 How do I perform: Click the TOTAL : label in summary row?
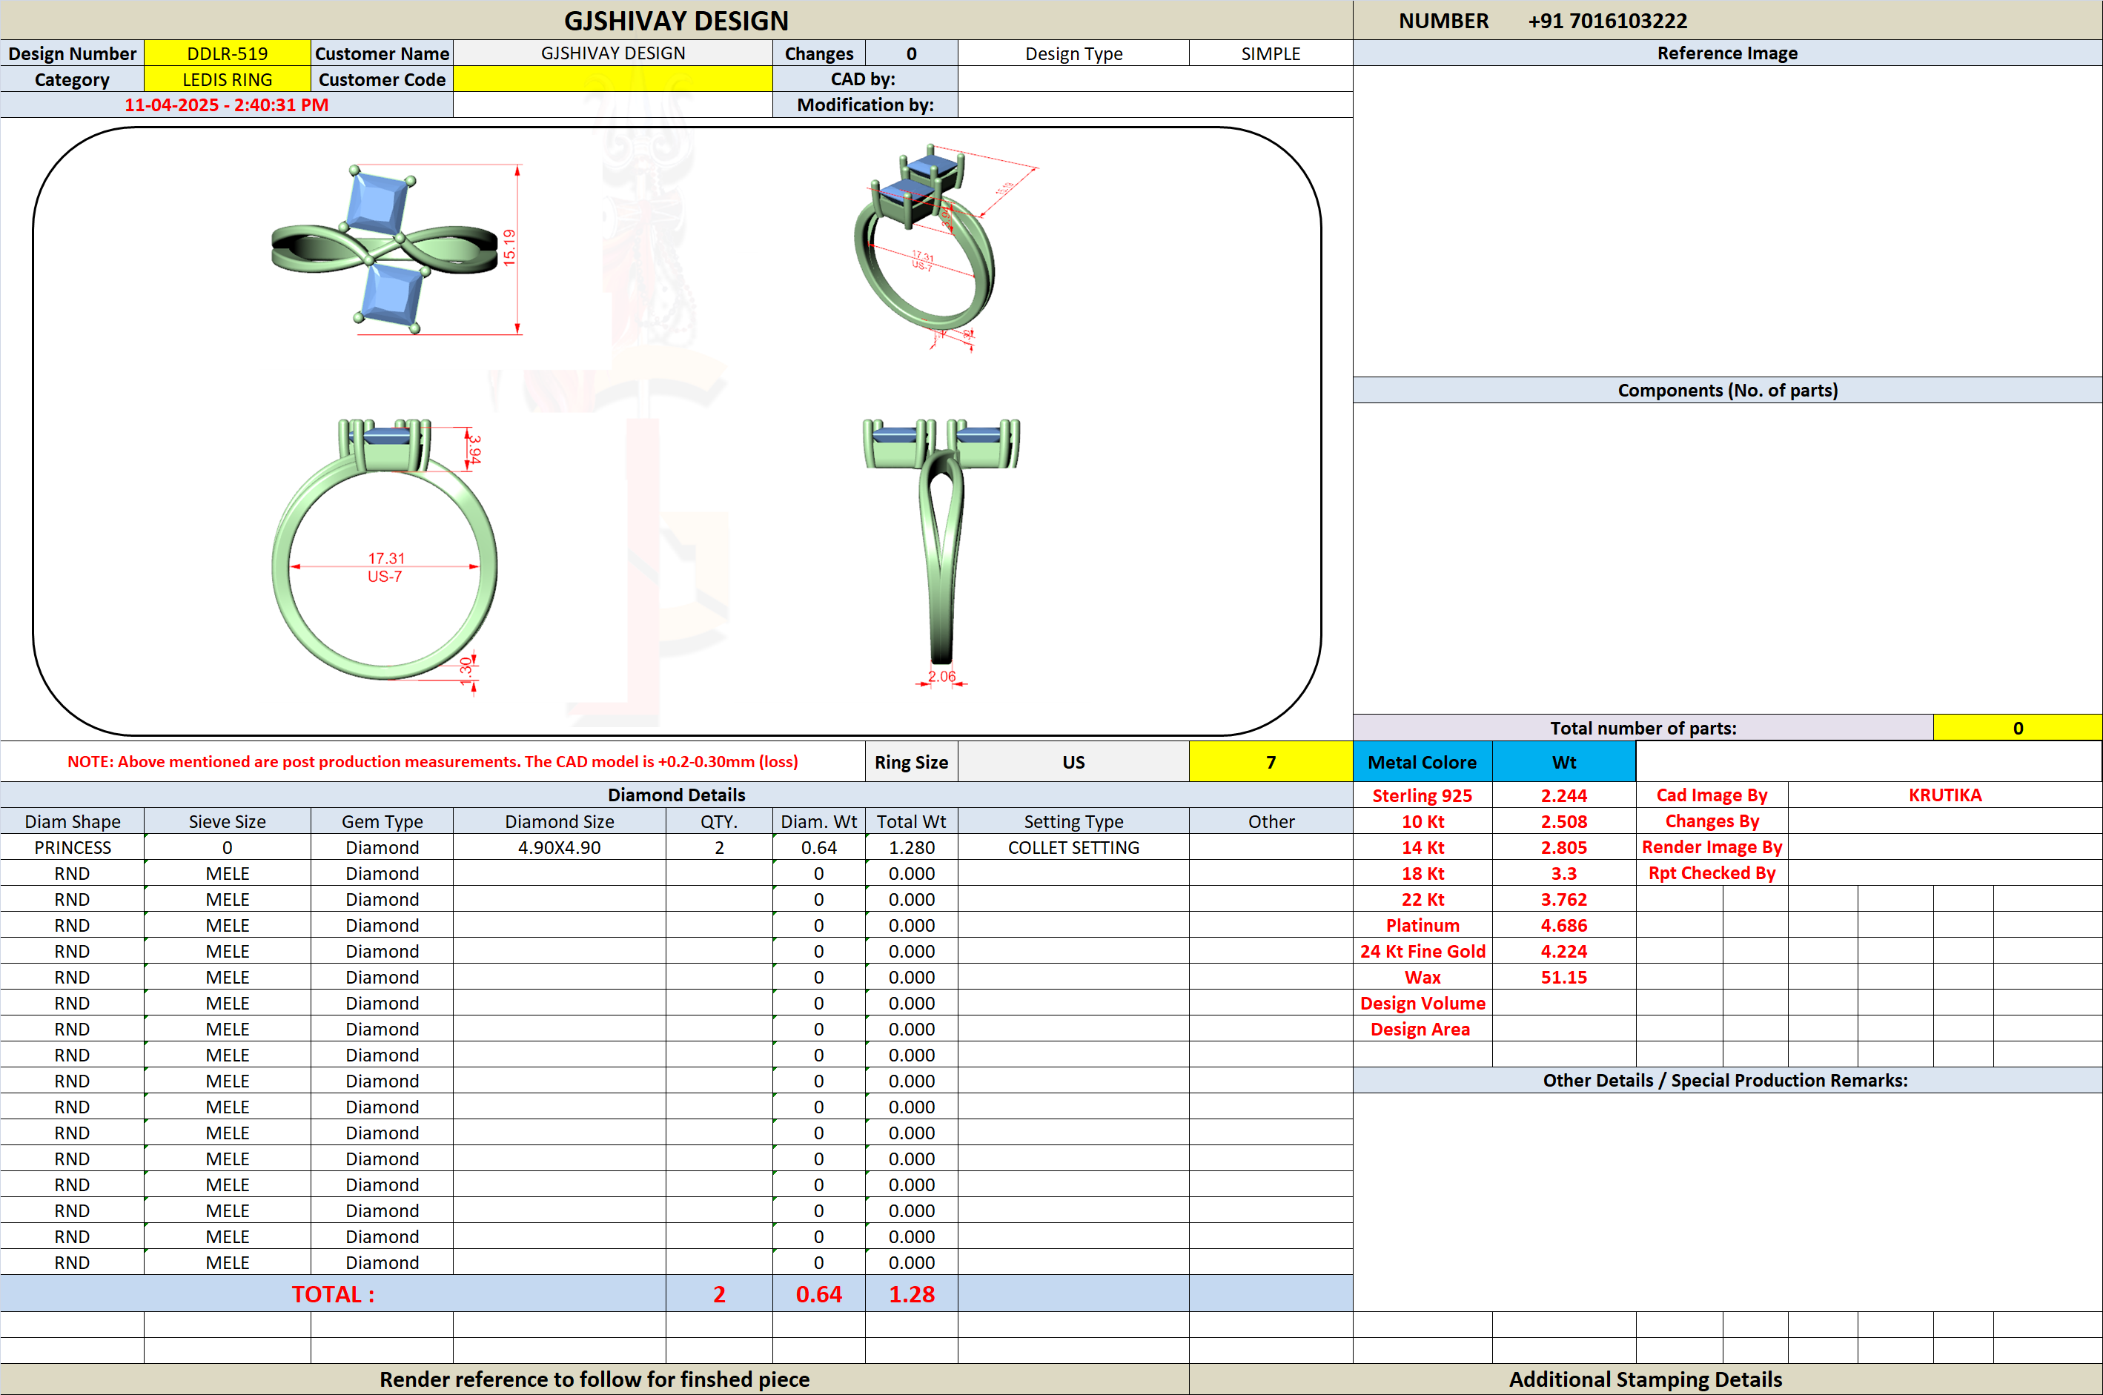333,1293
